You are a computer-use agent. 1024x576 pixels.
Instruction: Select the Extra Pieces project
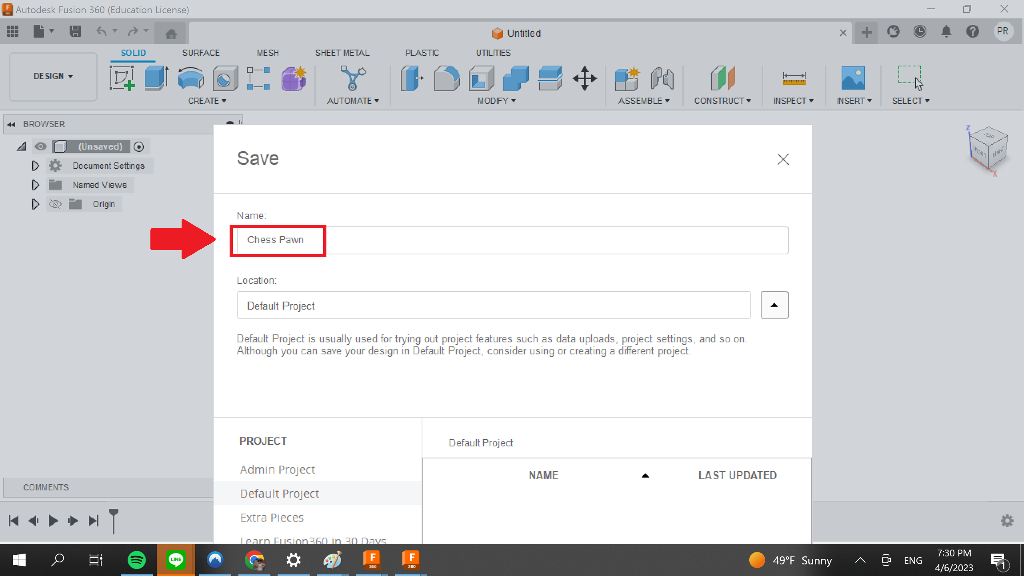pyautogui.click(x=272, y=517)
